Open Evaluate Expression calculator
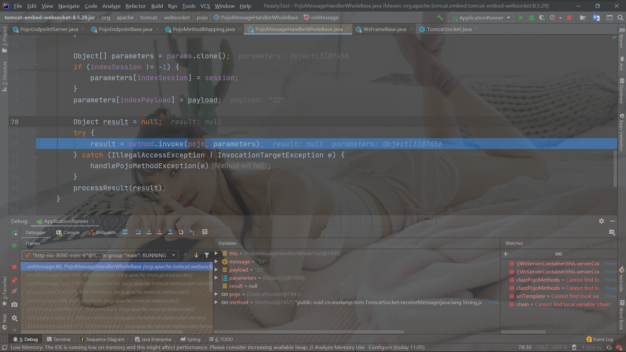This screenshot has height=352, width=626. (x=205, y=232)
